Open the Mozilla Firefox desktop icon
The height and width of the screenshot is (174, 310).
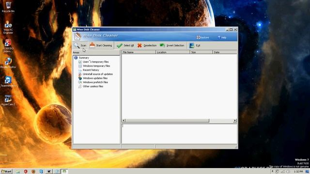click(8, 63)
